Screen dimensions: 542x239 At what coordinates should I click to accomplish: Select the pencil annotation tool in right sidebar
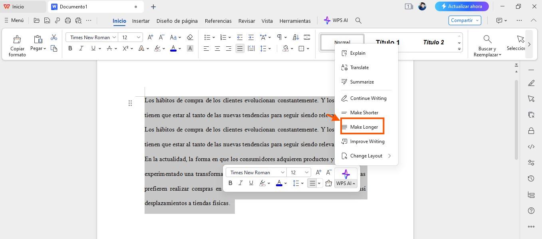point(531,83)
